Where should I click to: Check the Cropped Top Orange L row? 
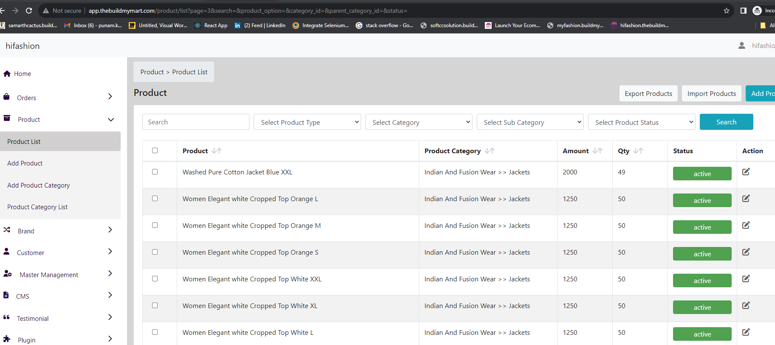(155, 199)
